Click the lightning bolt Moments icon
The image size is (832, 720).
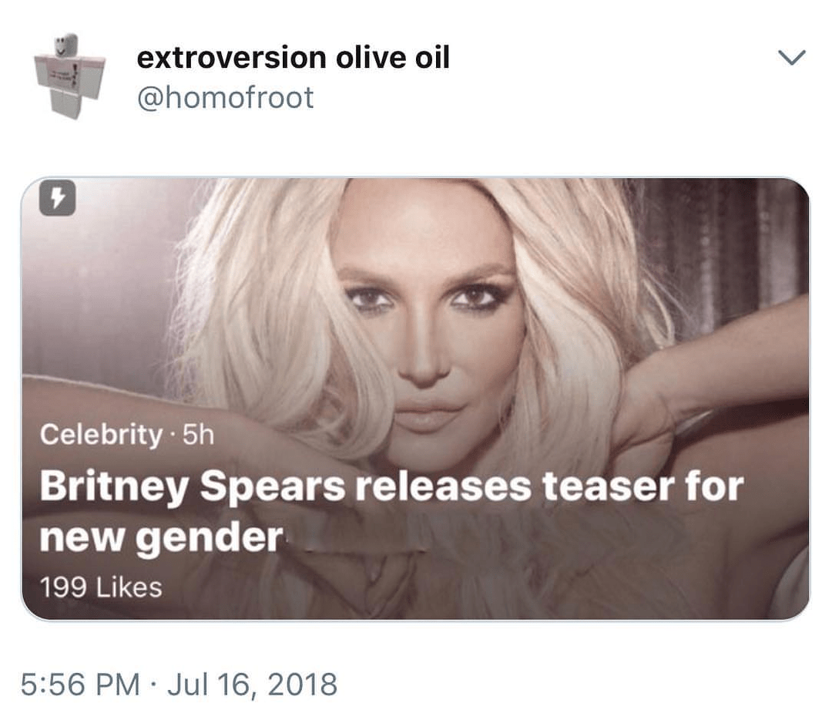58,200
